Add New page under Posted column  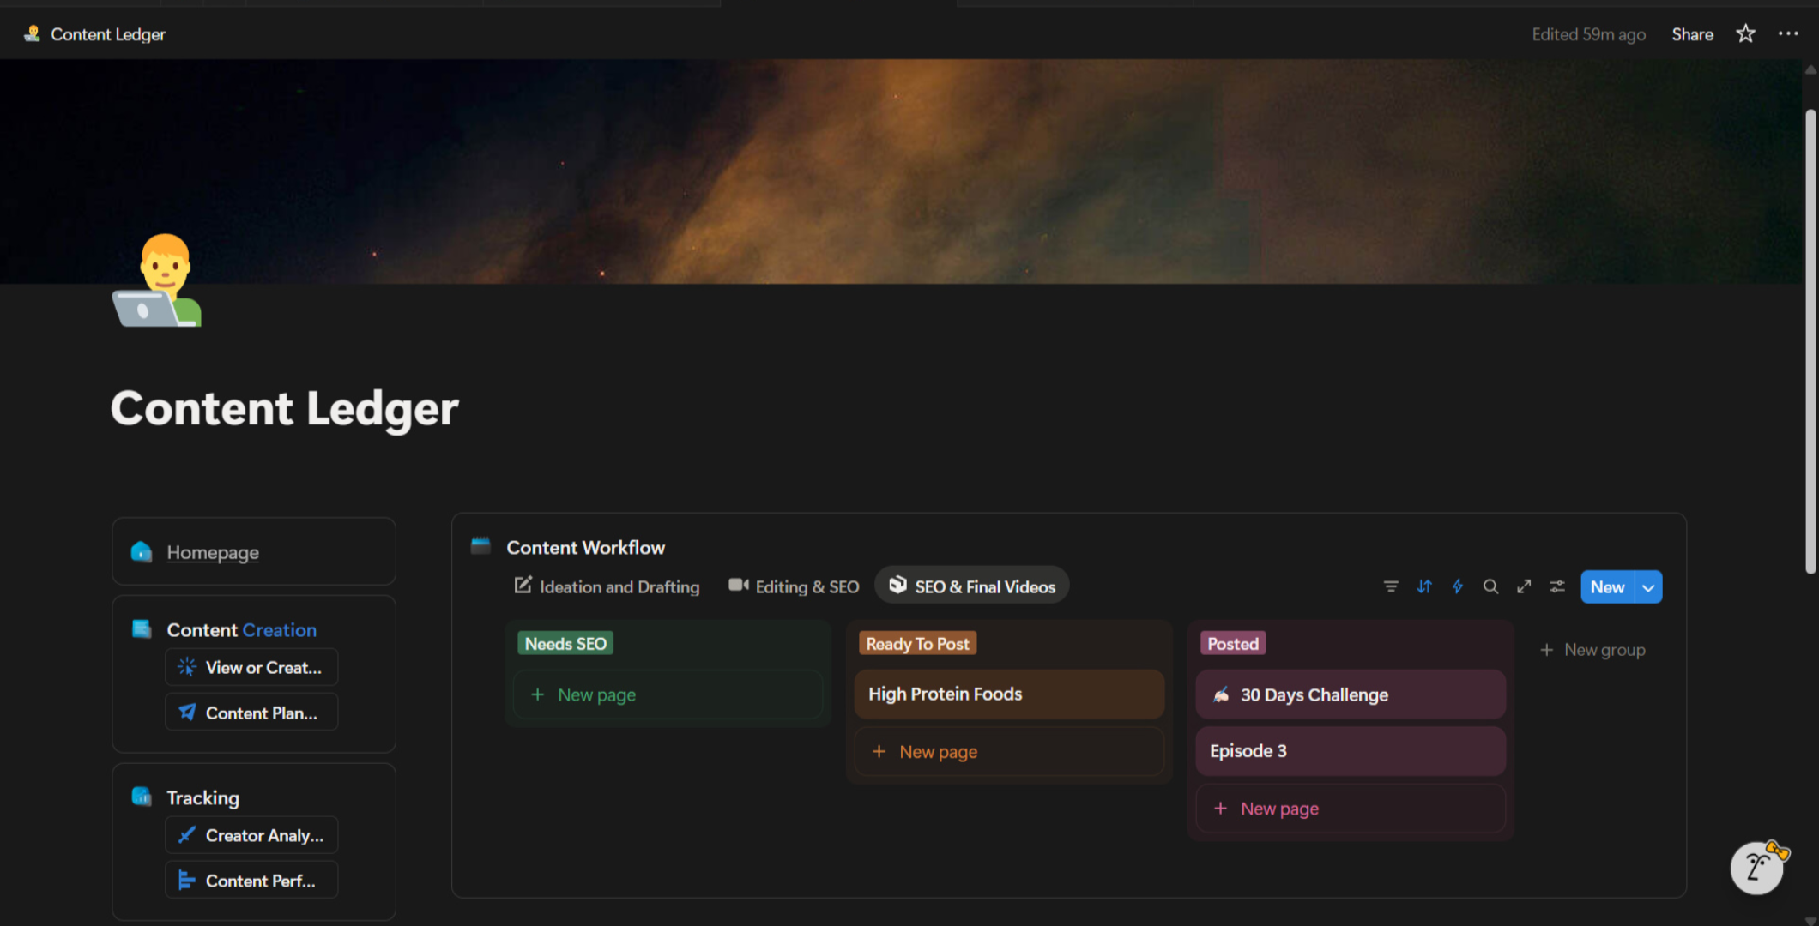point(1351,809)
